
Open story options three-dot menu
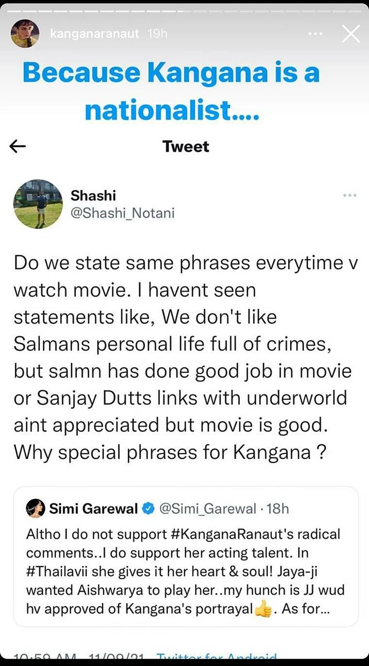point(315,34)
